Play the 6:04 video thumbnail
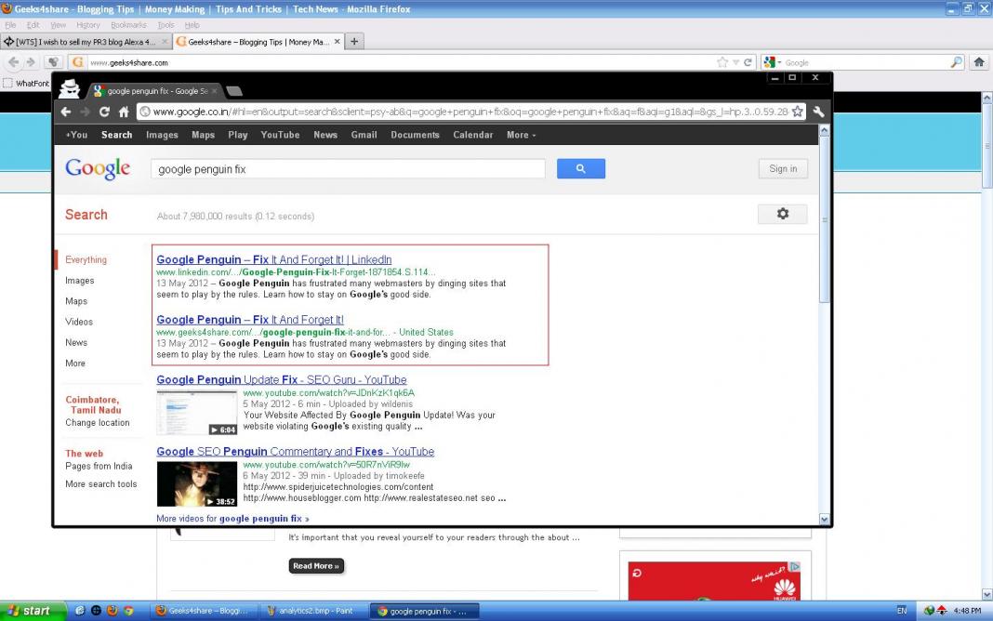 coord(197,413)
